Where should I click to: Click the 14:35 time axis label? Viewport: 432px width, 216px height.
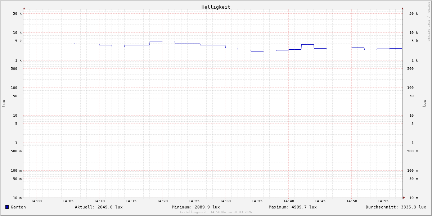pos(257,201)
